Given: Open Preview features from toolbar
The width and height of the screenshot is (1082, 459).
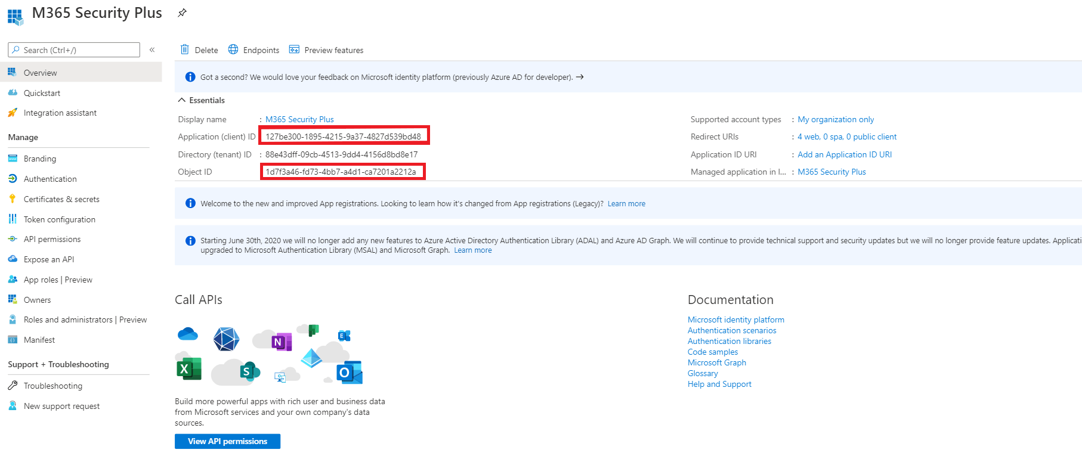Looking at the screenshot, I should click(x=326, y=50).
